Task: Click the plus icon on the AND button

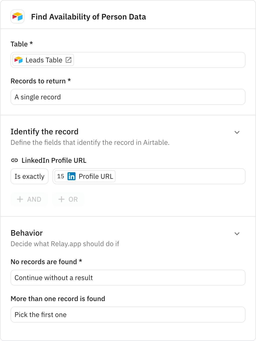Action: [x=20, y=199]
